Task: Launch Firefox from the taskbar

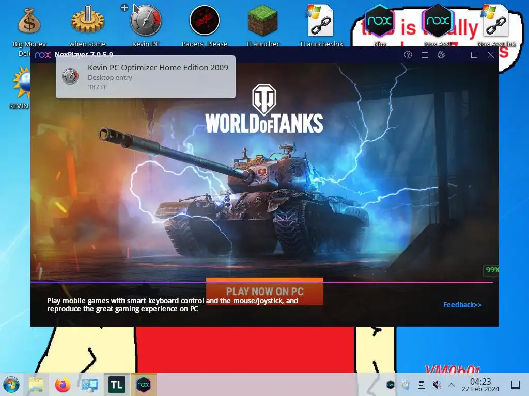Action: [63, 385]
